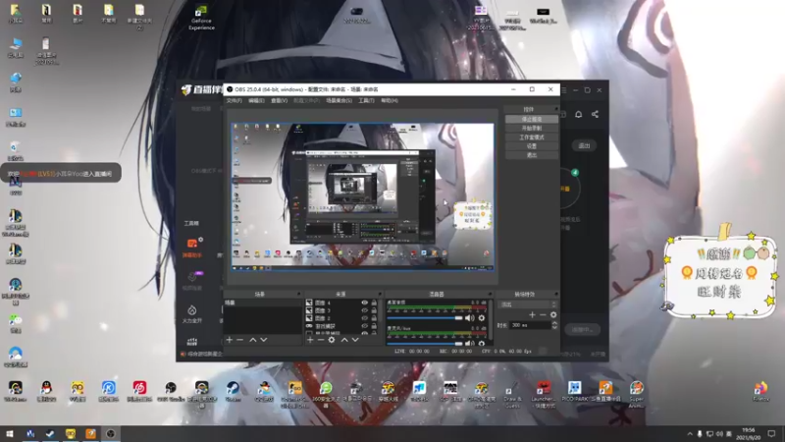Adjust the desktop audio volume slider
The width and height of the screenshot is (785, 442).
(425, 318)
